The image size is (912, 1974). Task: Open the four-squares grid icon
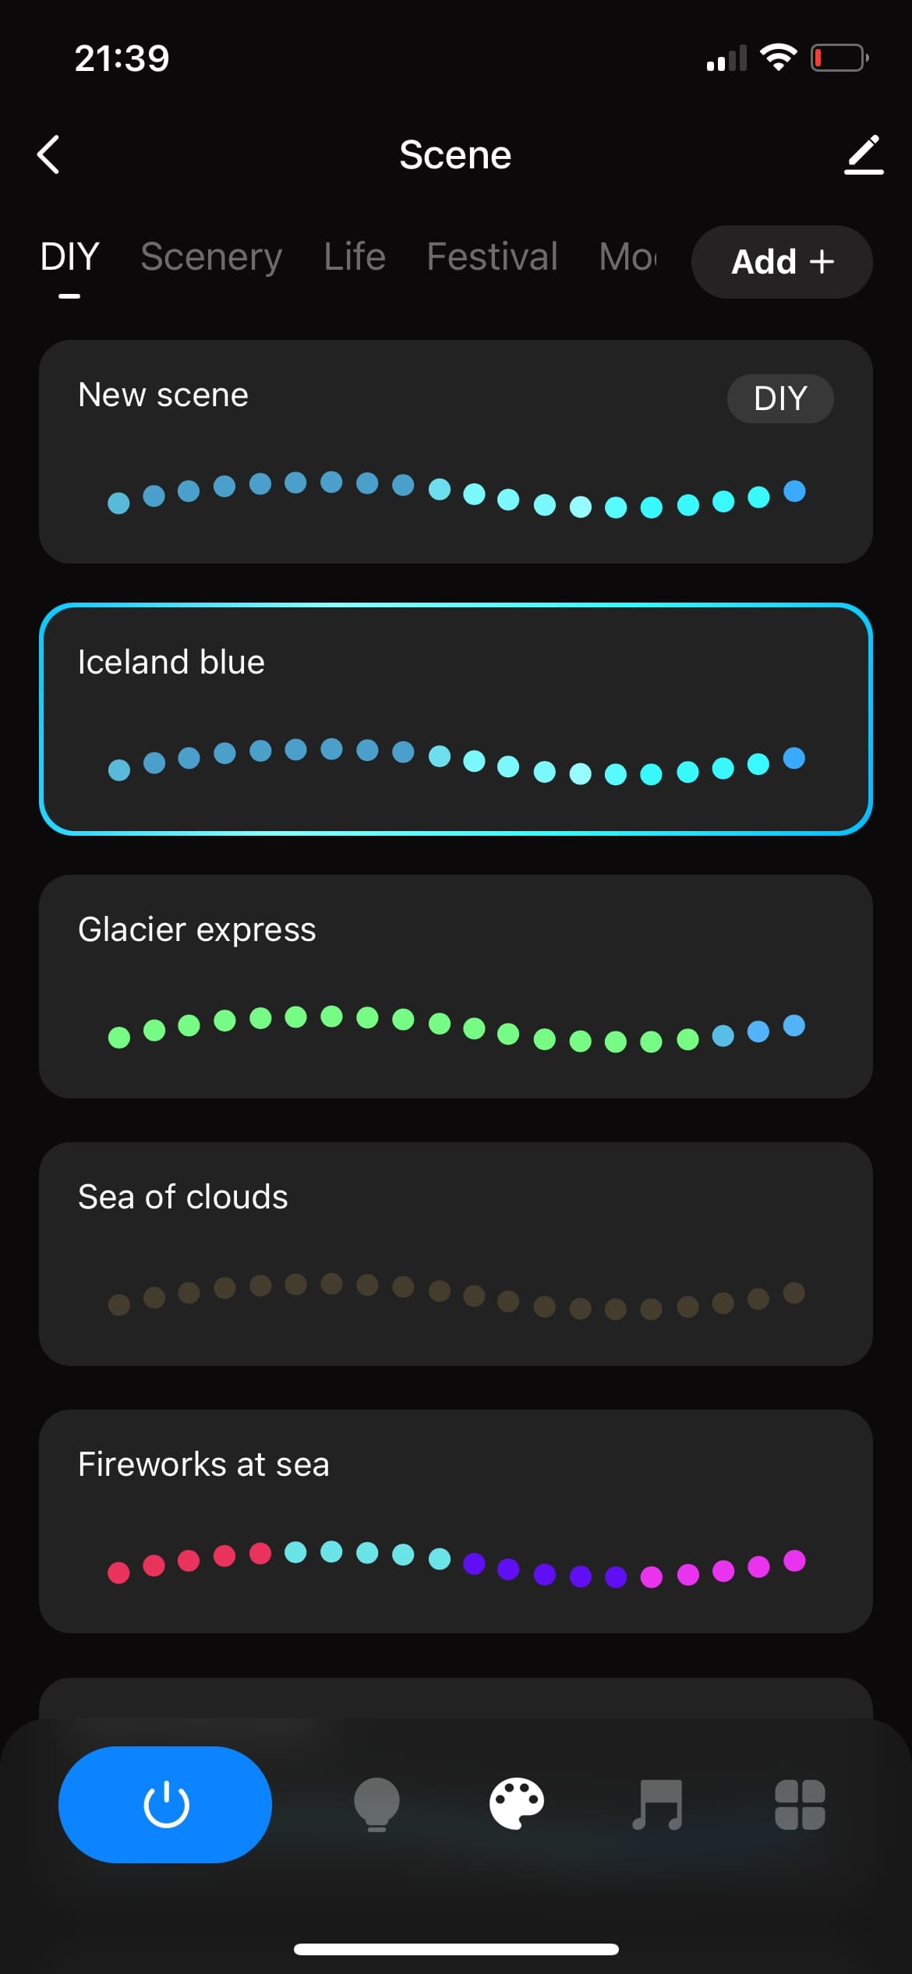point(800,1804)
